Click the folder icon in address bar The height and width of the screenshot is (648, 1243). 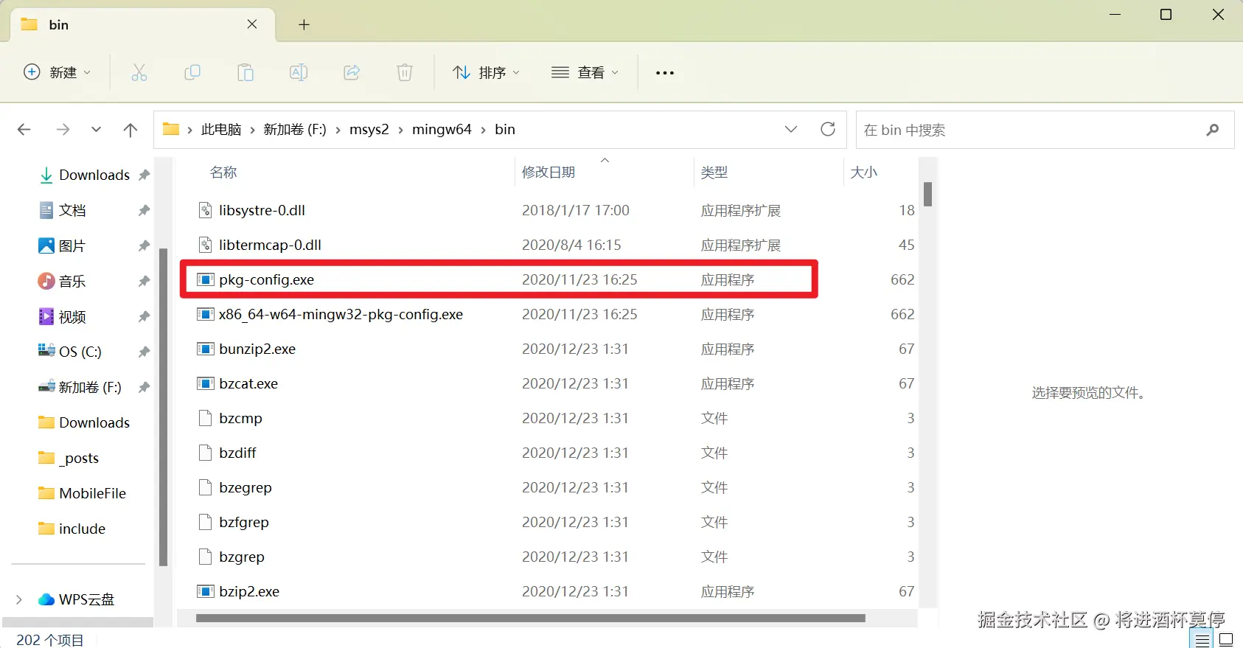click(171, 129)
